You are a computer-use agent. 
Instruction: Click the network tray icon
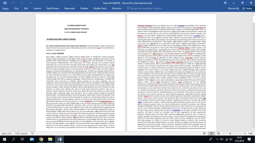click(x=226, y=139)
